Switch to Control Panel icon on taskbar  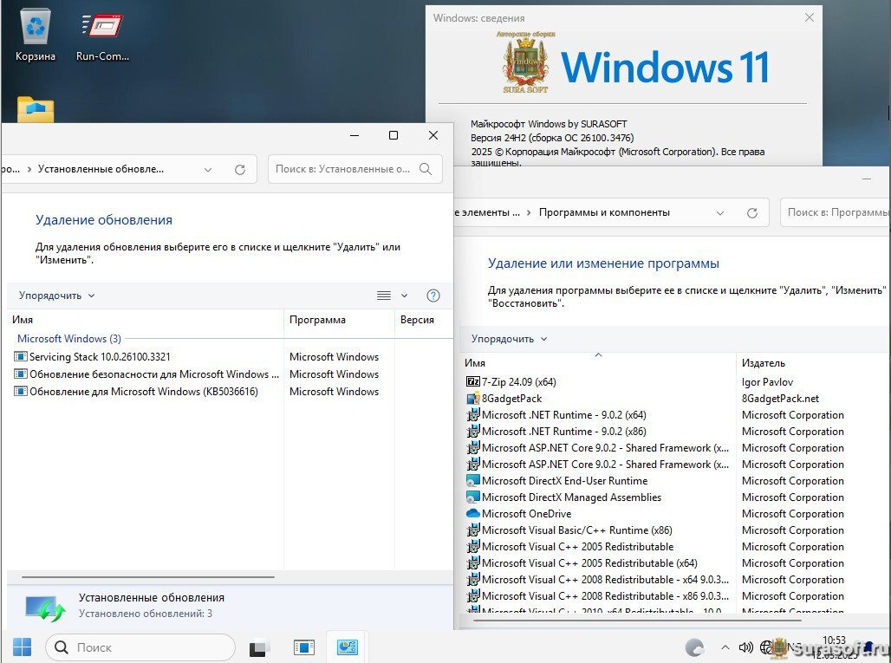(348, 647)
